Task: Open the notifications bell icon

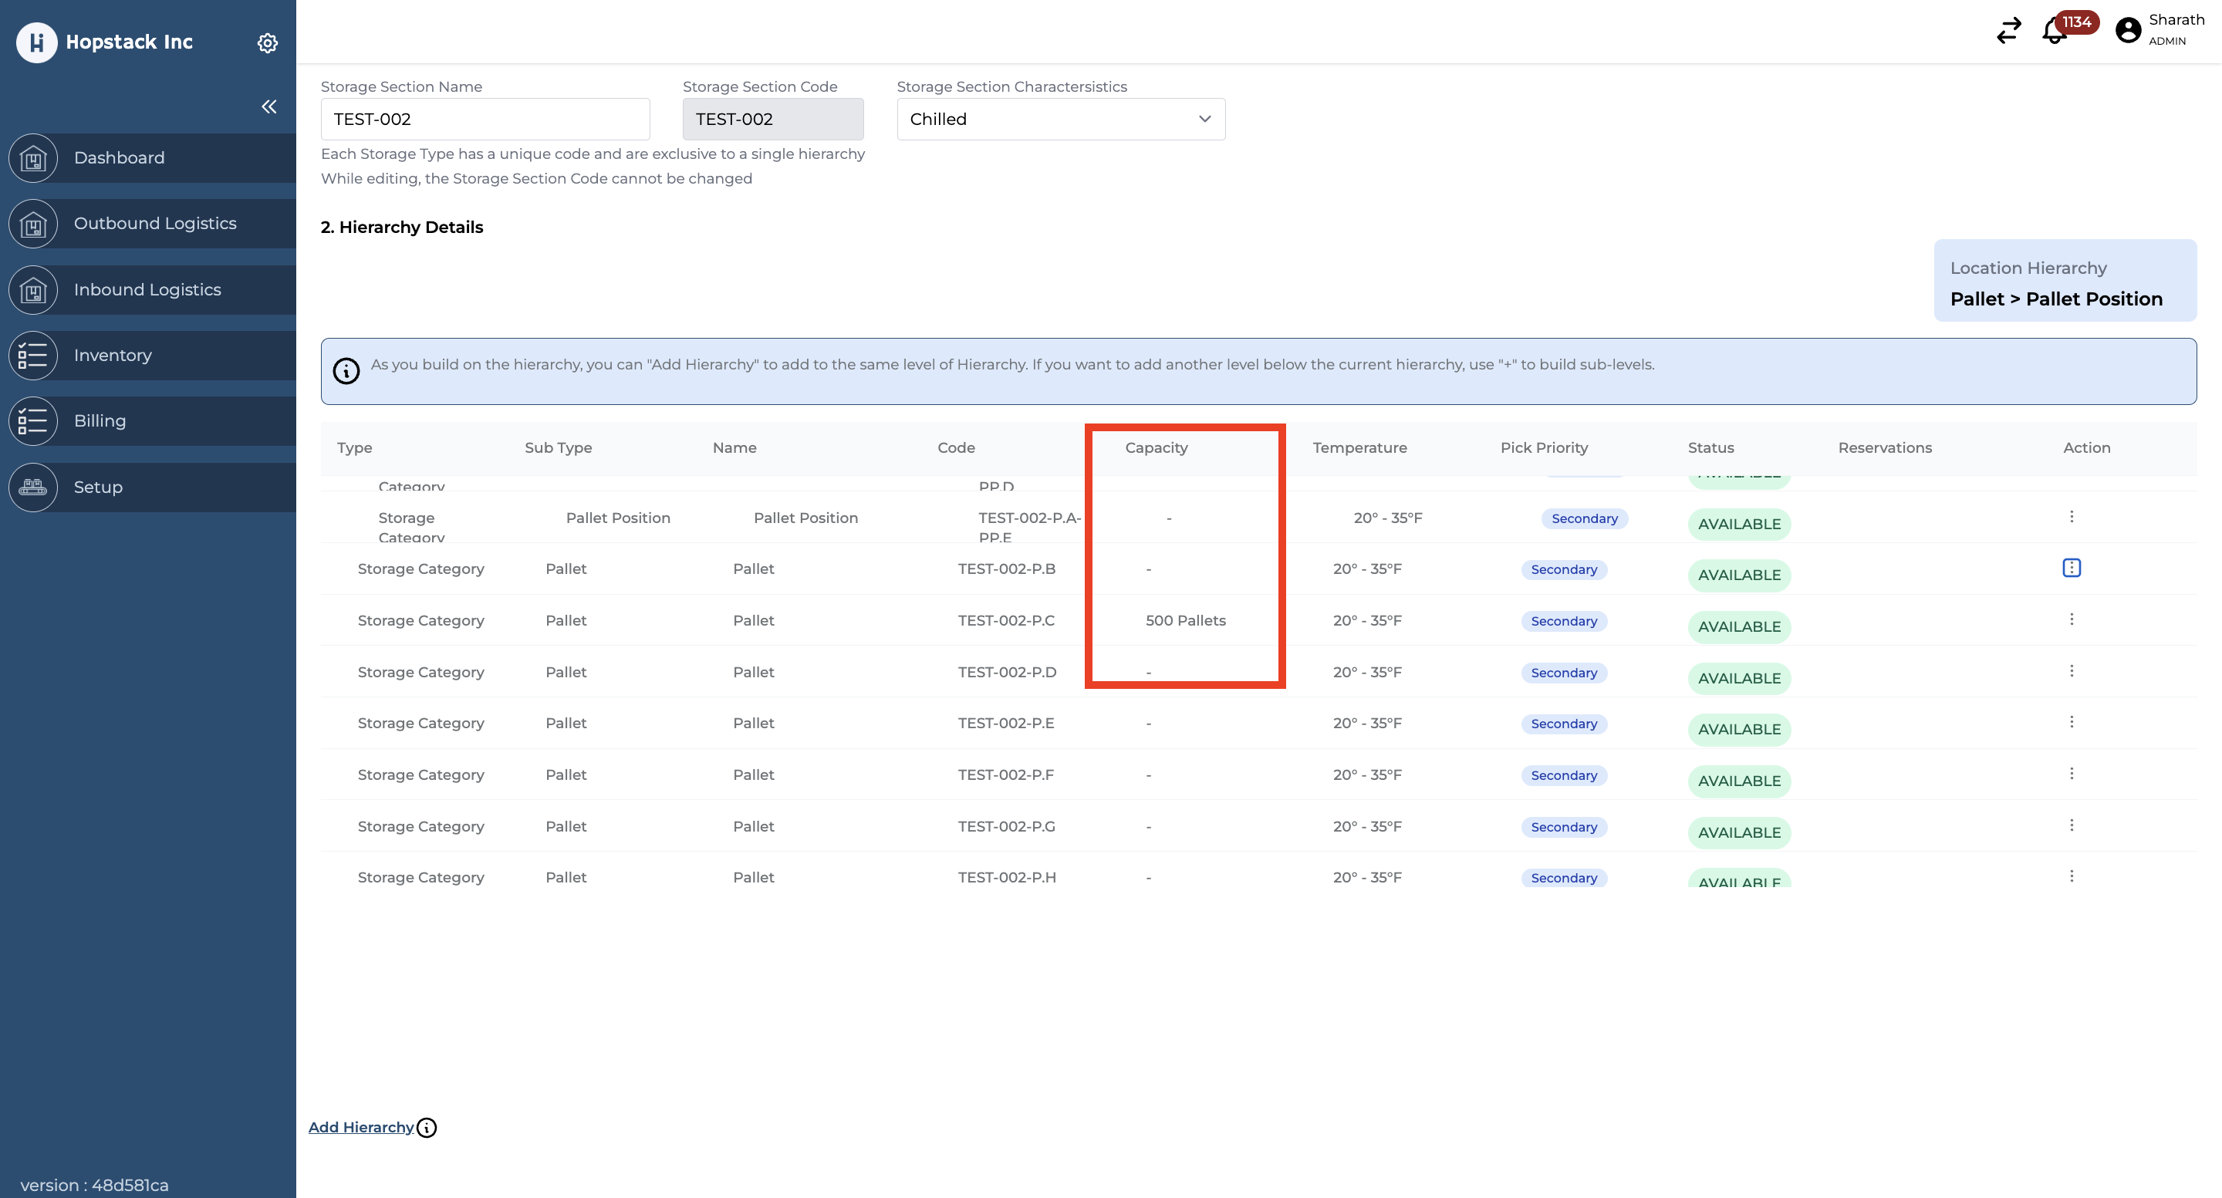Action: 2054,31
